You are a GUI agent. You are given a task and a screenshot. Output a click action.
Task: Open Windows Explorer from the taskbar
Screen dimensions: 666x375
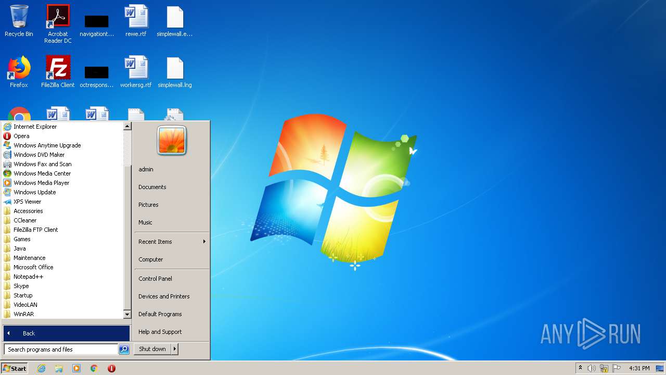tap(59, 368)
